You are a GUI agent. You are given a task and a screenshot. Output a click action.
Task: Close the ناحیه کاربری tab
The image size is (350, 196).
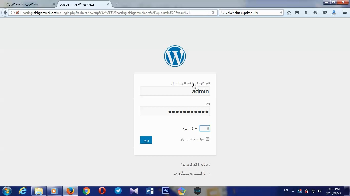(54, 4)
